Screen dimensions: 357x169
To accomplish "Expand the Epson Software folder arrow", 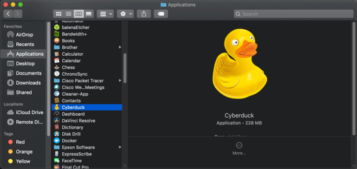I will point(120,147).
